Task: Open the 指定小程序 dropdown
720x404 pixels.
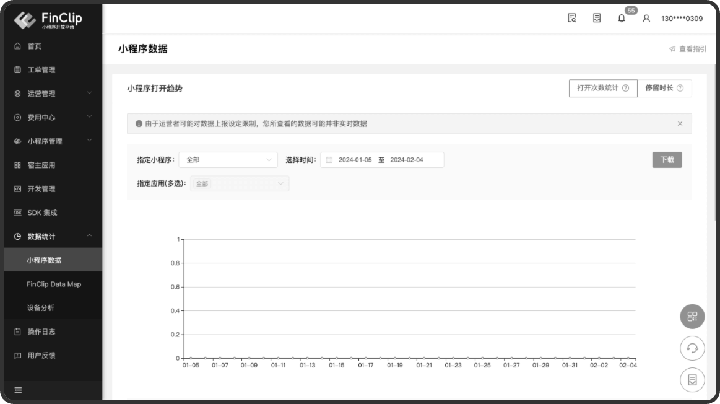Action: (228, 160)
